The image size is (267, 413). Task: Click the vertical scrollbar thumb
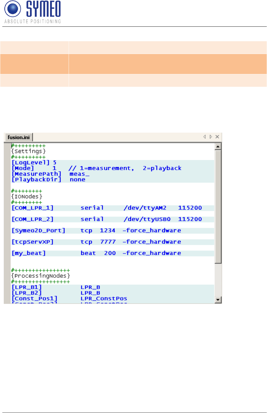click(x=219, y=206)
